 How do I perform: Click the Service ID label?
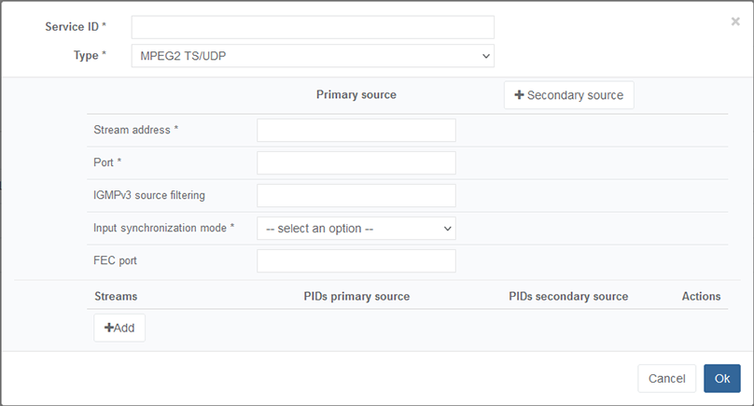(75, 27)
